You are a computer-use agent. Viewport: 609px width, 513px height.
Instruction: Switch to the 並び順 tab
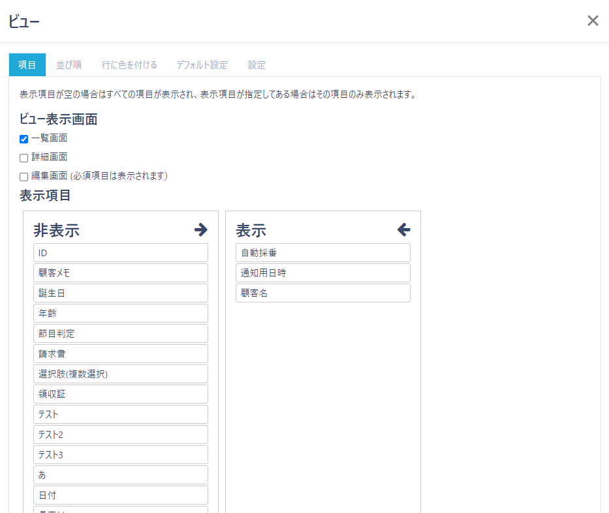(68, 65)
